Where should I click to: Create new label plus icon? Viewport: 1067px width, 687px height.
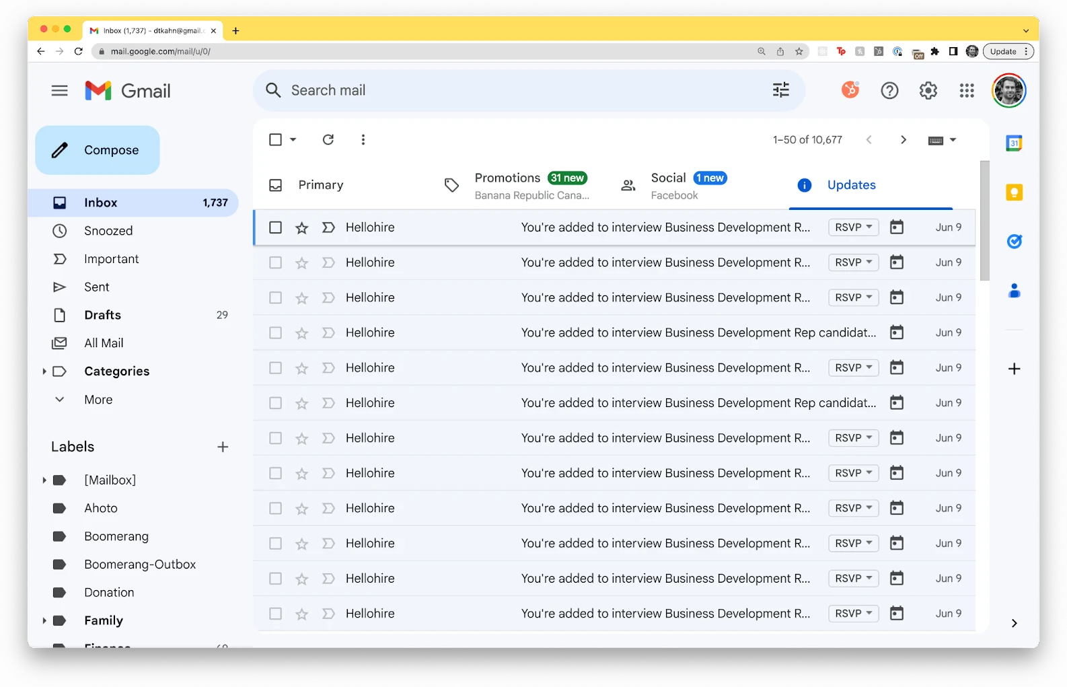[223, 447]
